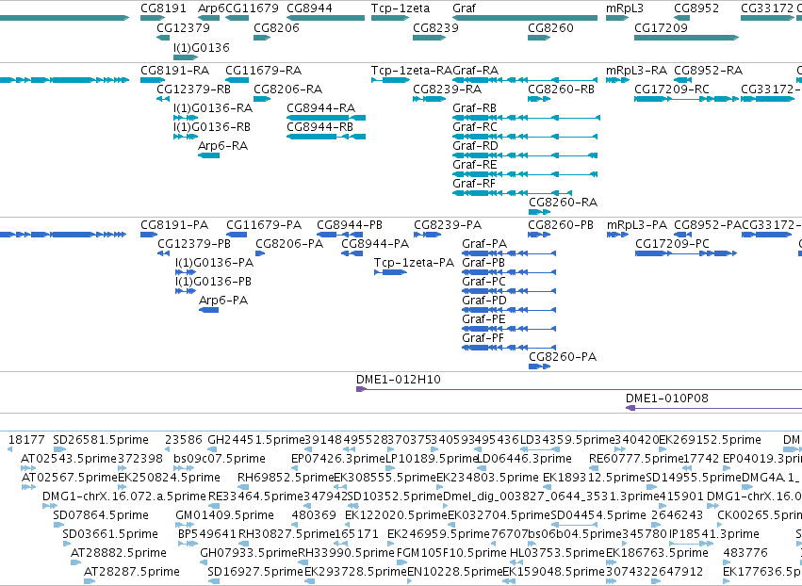The width and height of the screenshot is (802, 586).
Task: Click the HL03753.5prime EST label
Action: point(558,553)
